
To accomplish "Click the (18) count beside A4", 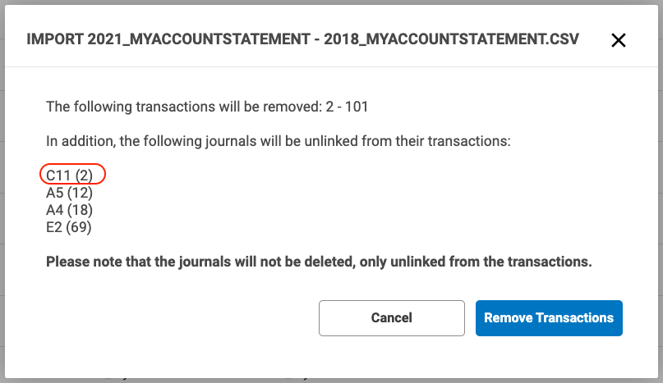I will click(x=81, y=210).
